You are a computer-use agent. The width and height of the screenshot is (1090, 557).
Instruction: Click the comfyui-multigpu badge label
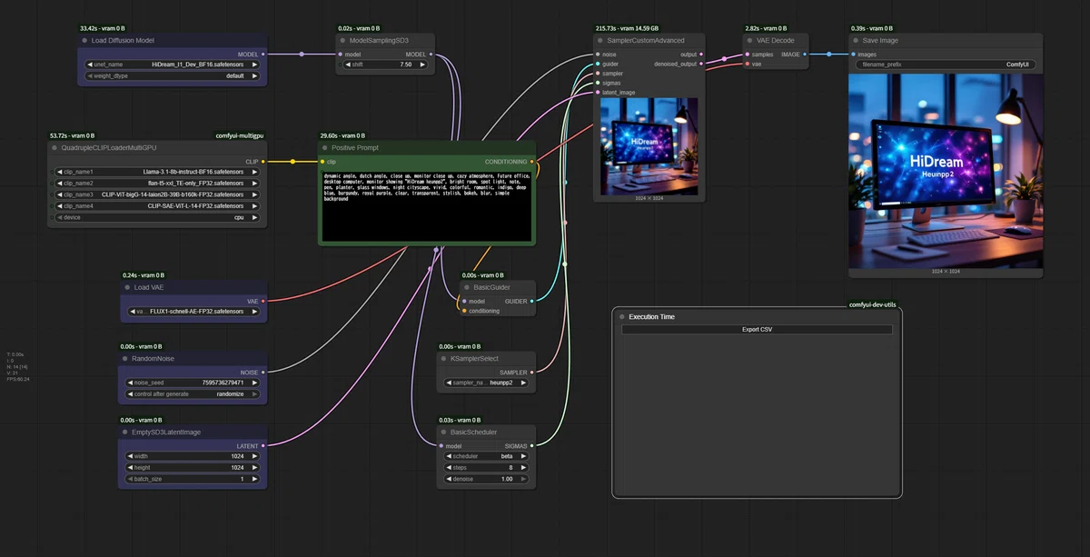pos(239,135)
